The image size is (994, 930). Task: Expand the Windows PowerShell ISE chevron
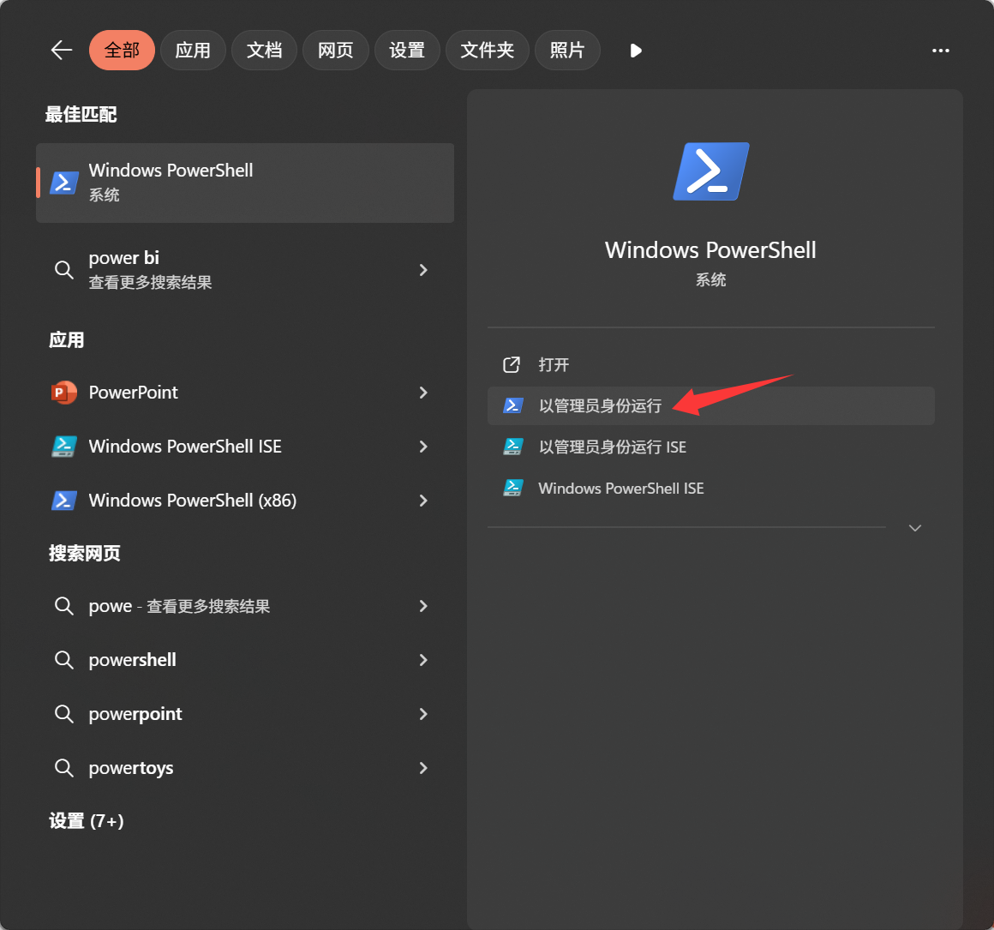tap(423, 447)
